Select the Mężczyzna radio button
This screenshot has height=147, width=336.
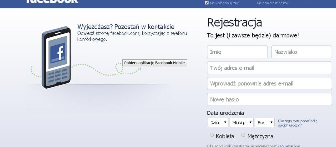click(x=243, y=135)
